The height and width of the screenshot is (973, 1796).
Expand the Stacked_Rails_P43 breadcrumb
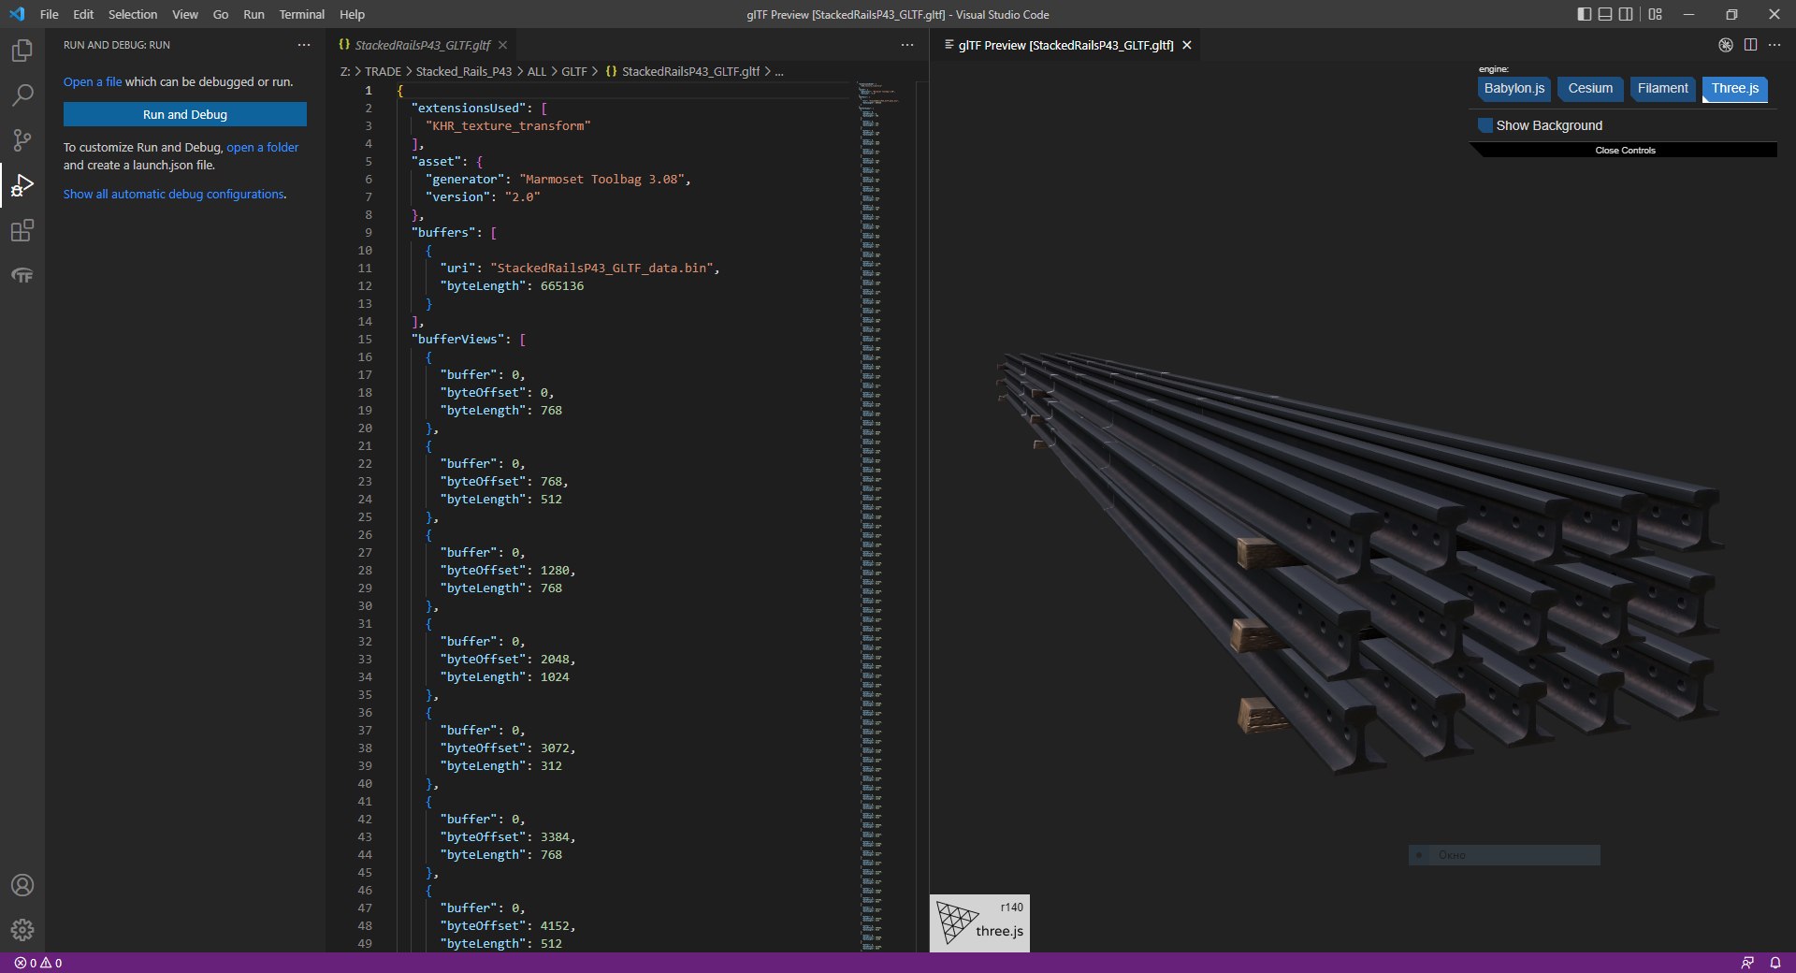[464, 71]
